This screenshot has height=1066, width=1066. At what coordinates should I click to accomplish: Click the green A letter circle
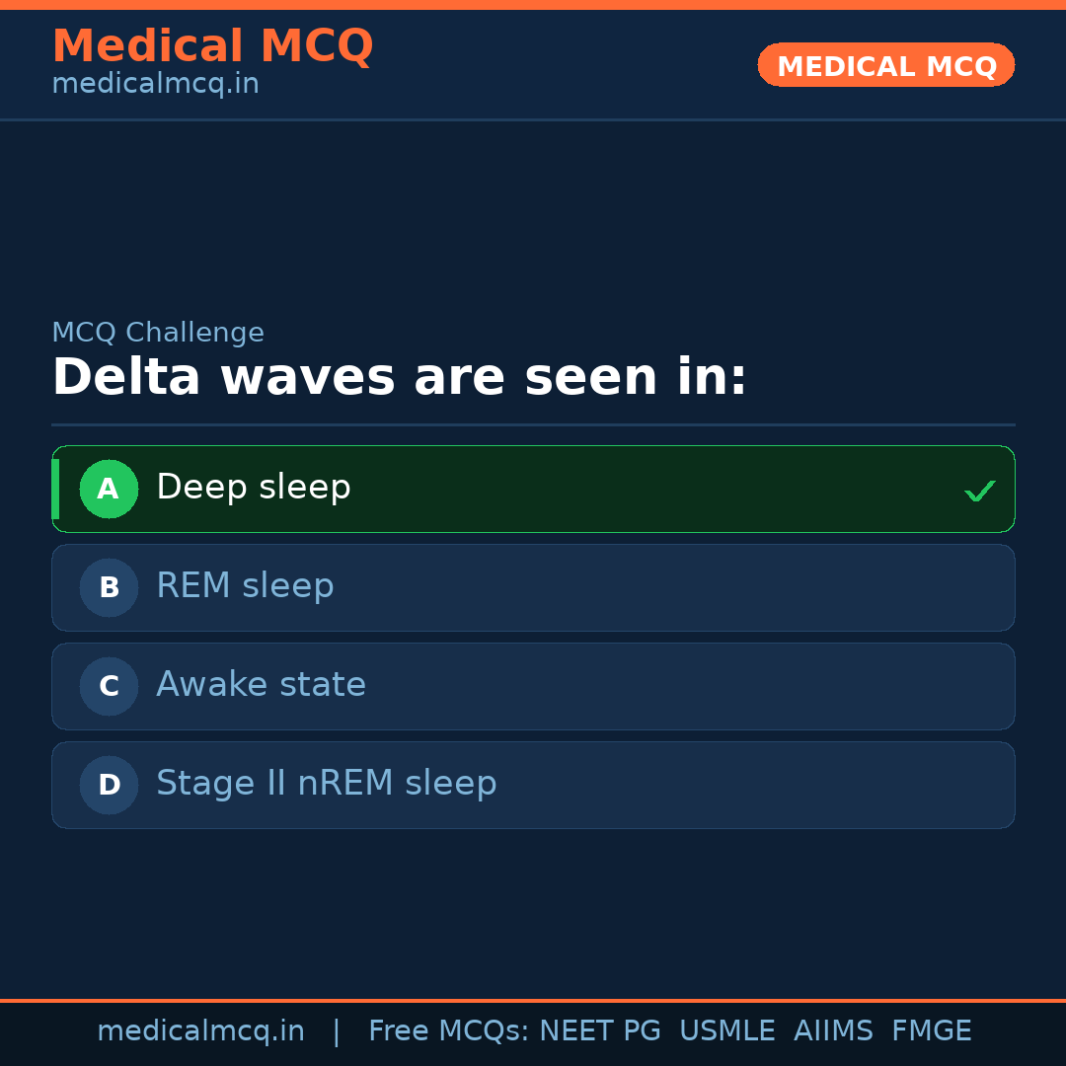109,489
